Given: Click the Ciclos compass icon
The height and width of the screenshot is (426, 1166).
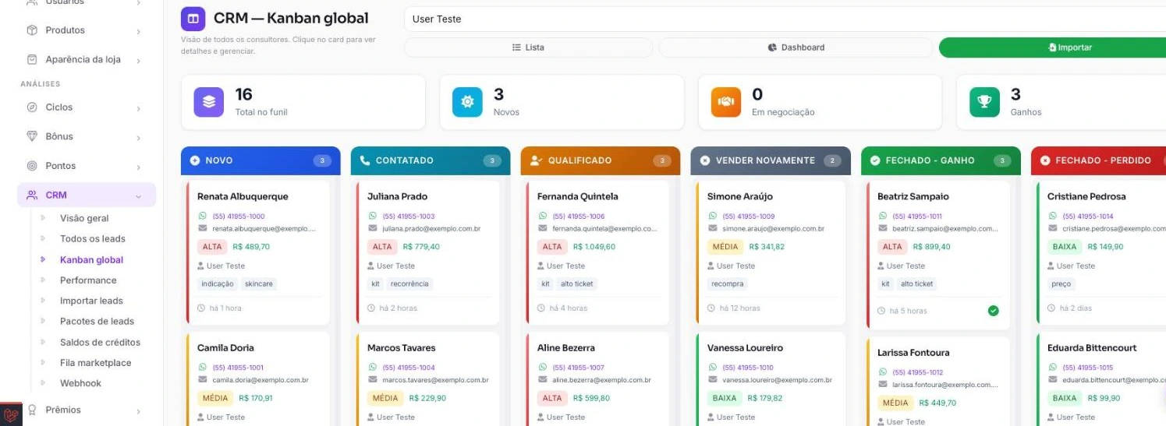Looking at the screenshot, I should (32, 107).
